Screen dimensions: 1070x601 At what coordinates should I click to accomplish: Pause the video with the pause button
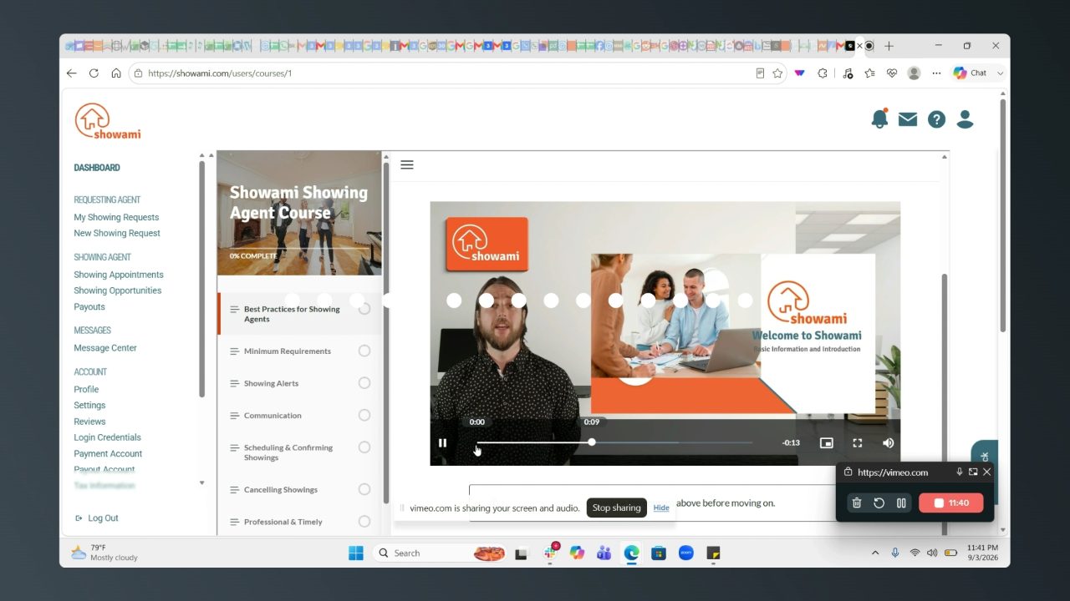click(443, 443)
